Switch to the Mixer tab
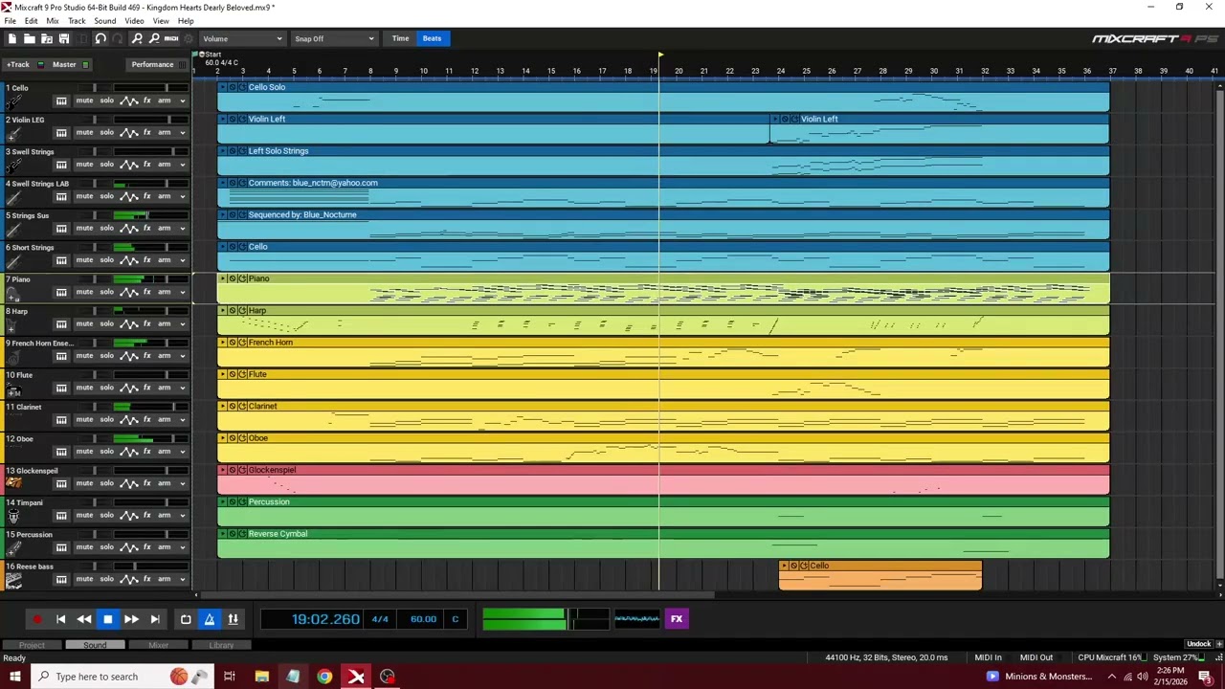 [159, 645]
